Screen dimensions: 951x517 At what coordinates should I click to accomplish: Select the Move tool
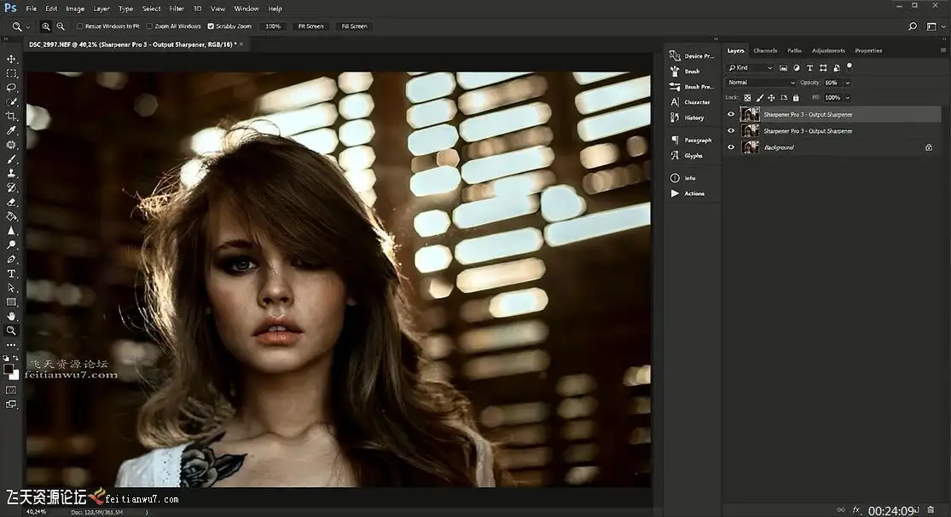12,59
